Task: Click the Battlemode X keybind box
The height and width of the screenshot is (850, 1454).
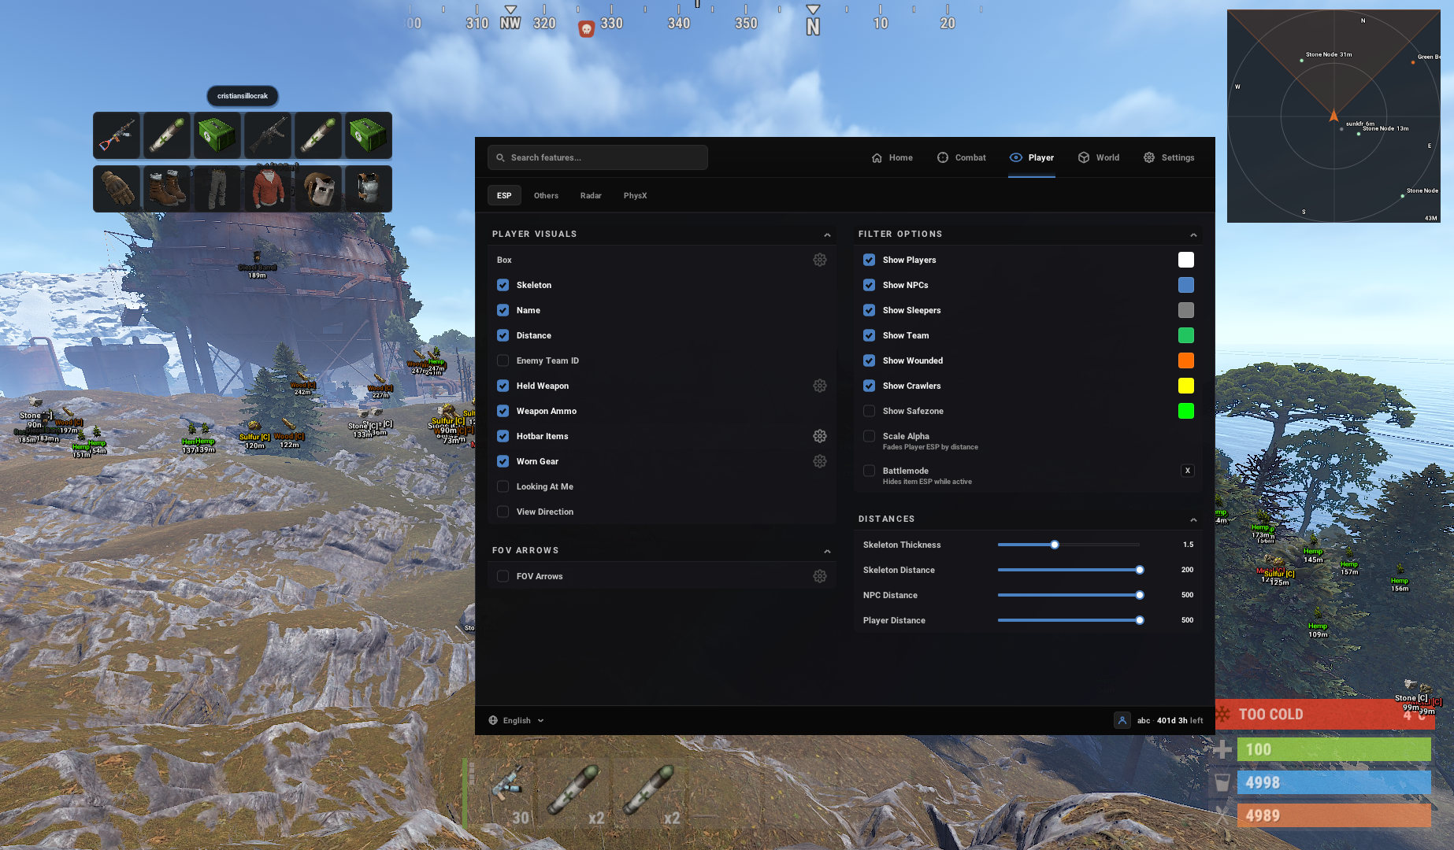Action: click(1188, 471)
